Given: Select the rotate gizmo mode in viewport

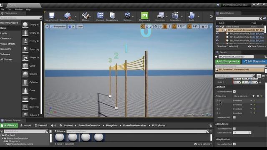Looking at the screenshot, I should [147, 27].
